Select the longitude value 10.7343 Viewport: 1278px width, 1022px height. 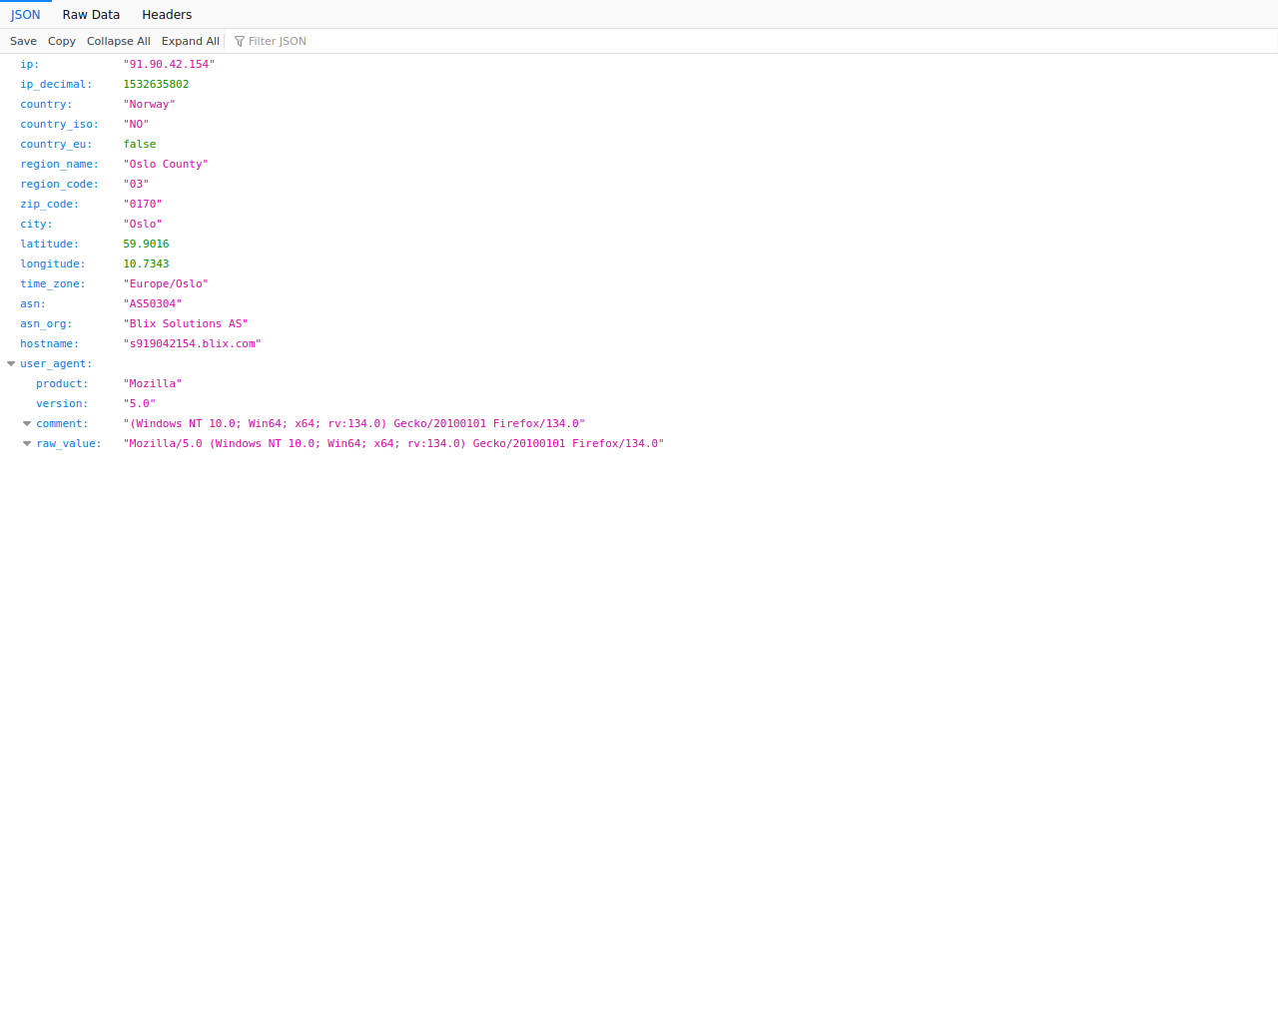click(146, 264)
